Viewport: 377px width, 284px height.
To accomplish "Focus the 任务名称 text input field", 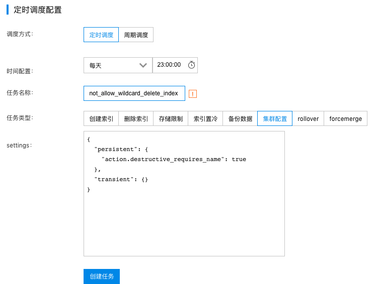I will [x=134, y=93].
